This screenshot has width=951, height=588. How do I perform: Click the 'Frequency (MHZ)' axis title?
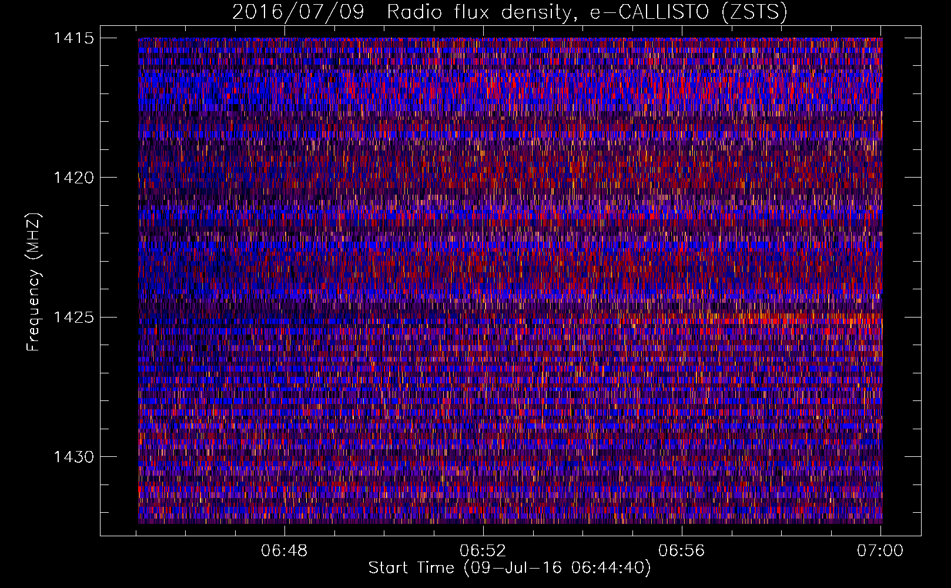click(x=34, y=282)
